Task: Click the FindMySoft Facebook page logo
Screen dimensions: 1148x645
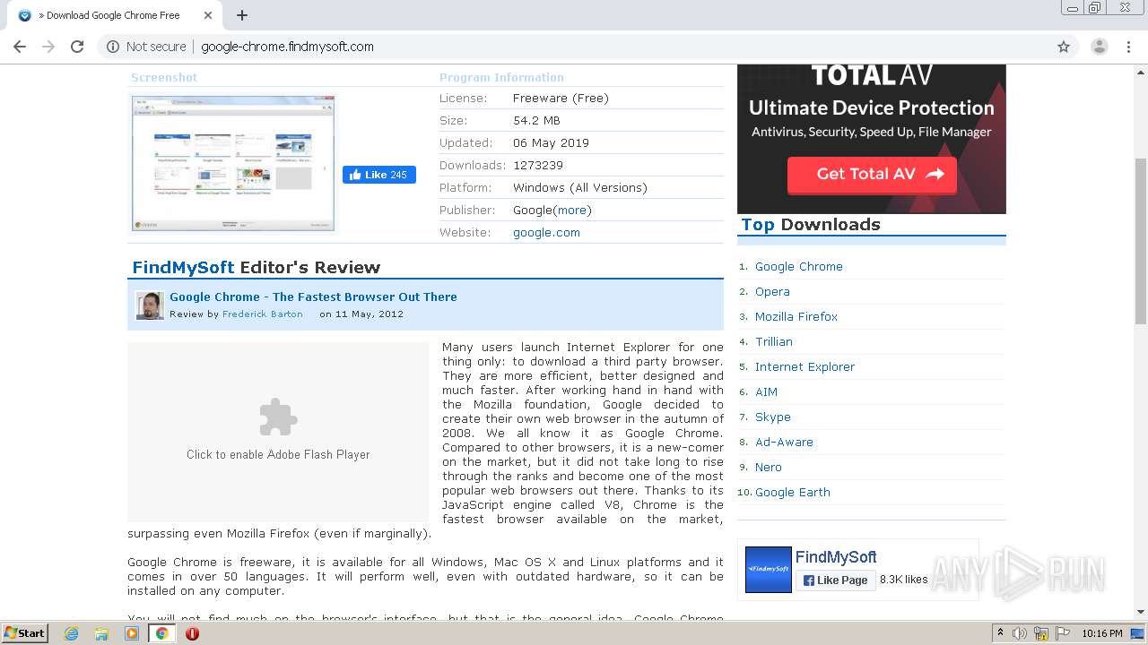Action: 769,570
